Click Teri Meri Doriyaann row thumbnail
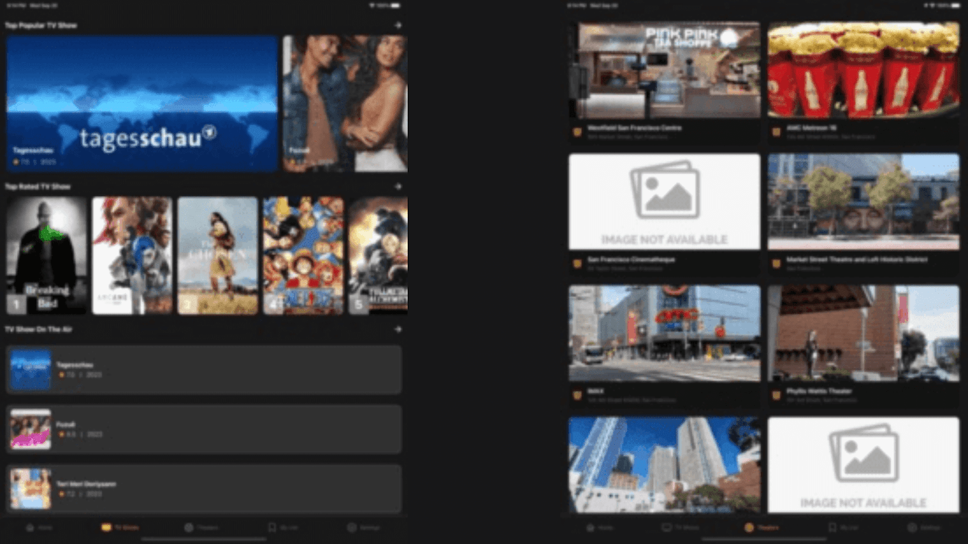Screen dimensions: 968x544 click(31, 489)
